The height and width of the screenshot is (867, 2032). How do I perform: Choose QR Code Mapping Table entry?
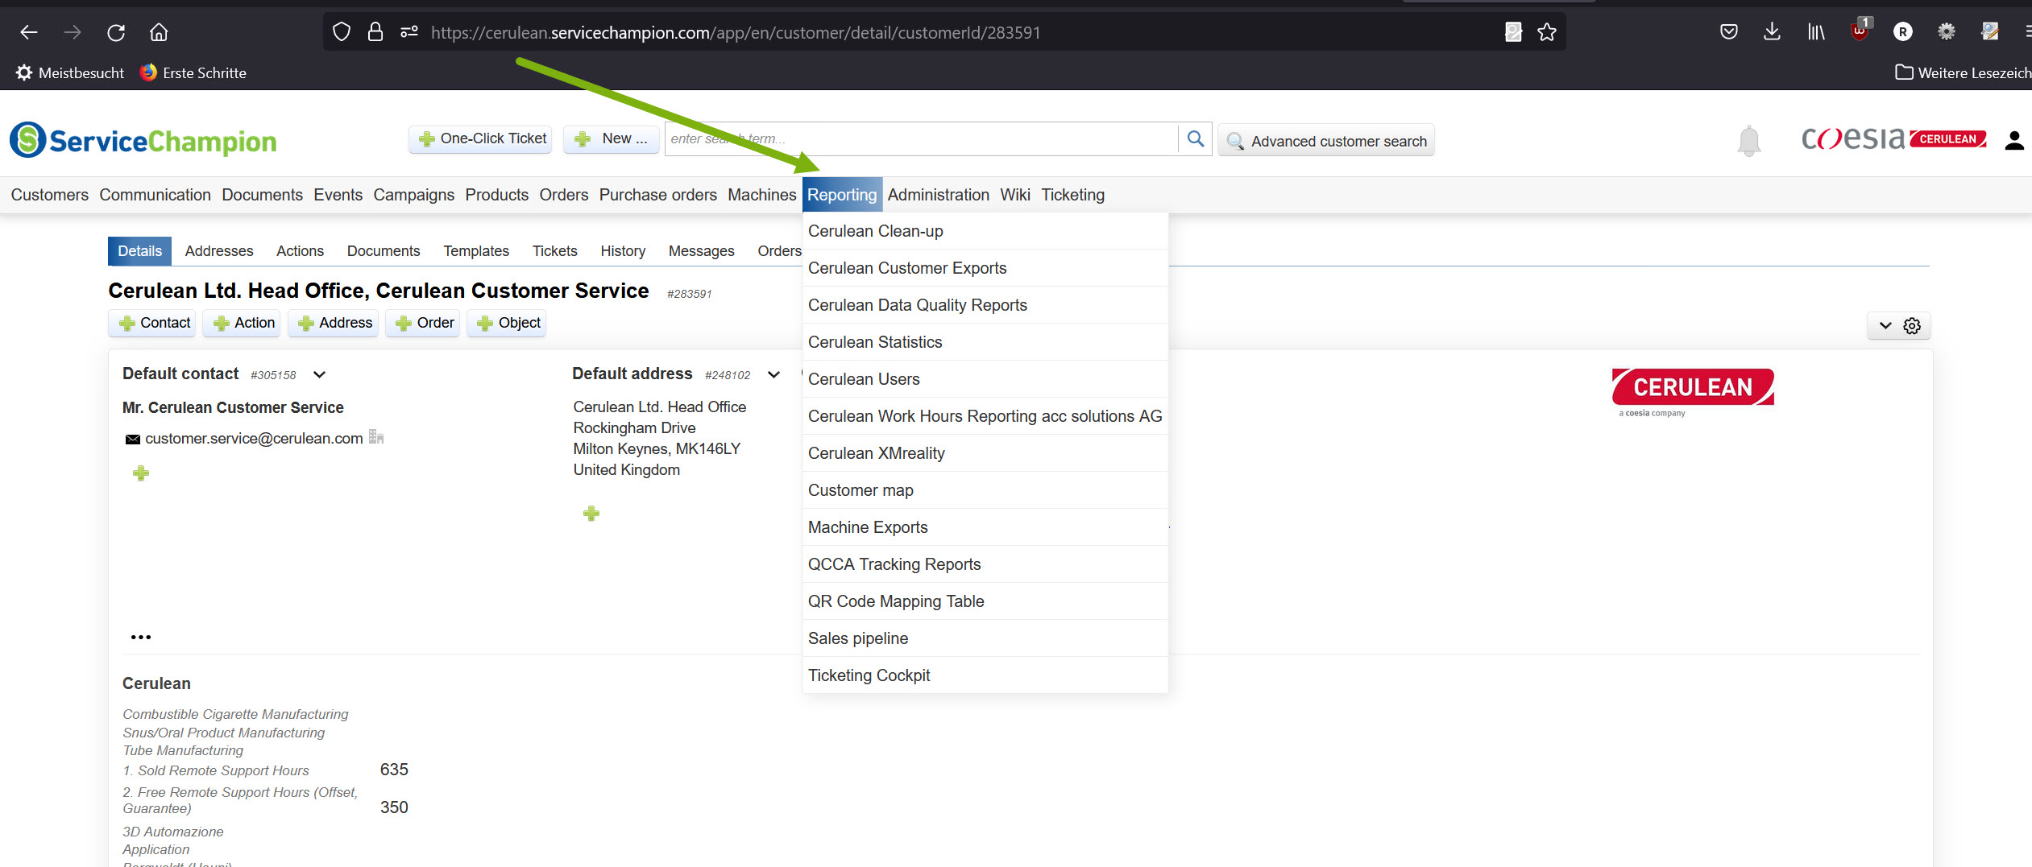tap(985, 601)
